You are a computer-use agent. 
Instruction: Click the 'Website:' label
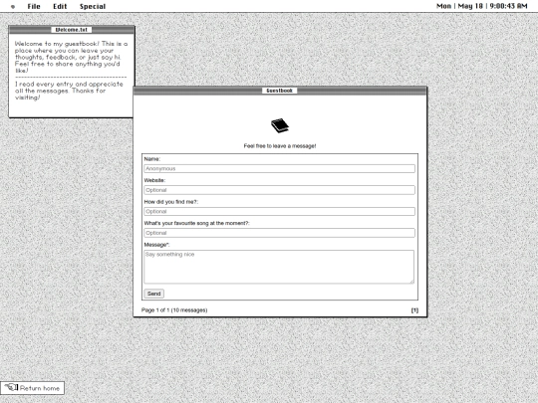(154, 180)
